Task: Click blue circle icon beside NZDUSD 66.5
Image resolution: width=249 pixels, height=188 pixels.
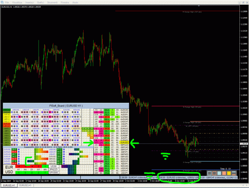Action: (x=64, y=164)
